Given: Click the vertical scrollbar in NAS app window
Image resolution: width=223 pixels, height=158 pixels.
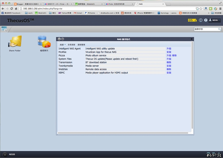Looking at the screenshot, I should point(192,85).
